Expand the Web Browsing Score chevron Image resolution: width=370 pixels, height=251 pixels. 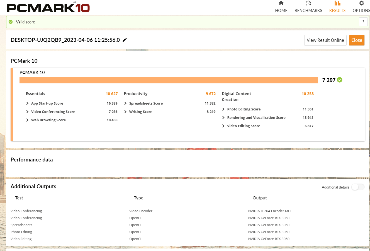pos(27,120)
